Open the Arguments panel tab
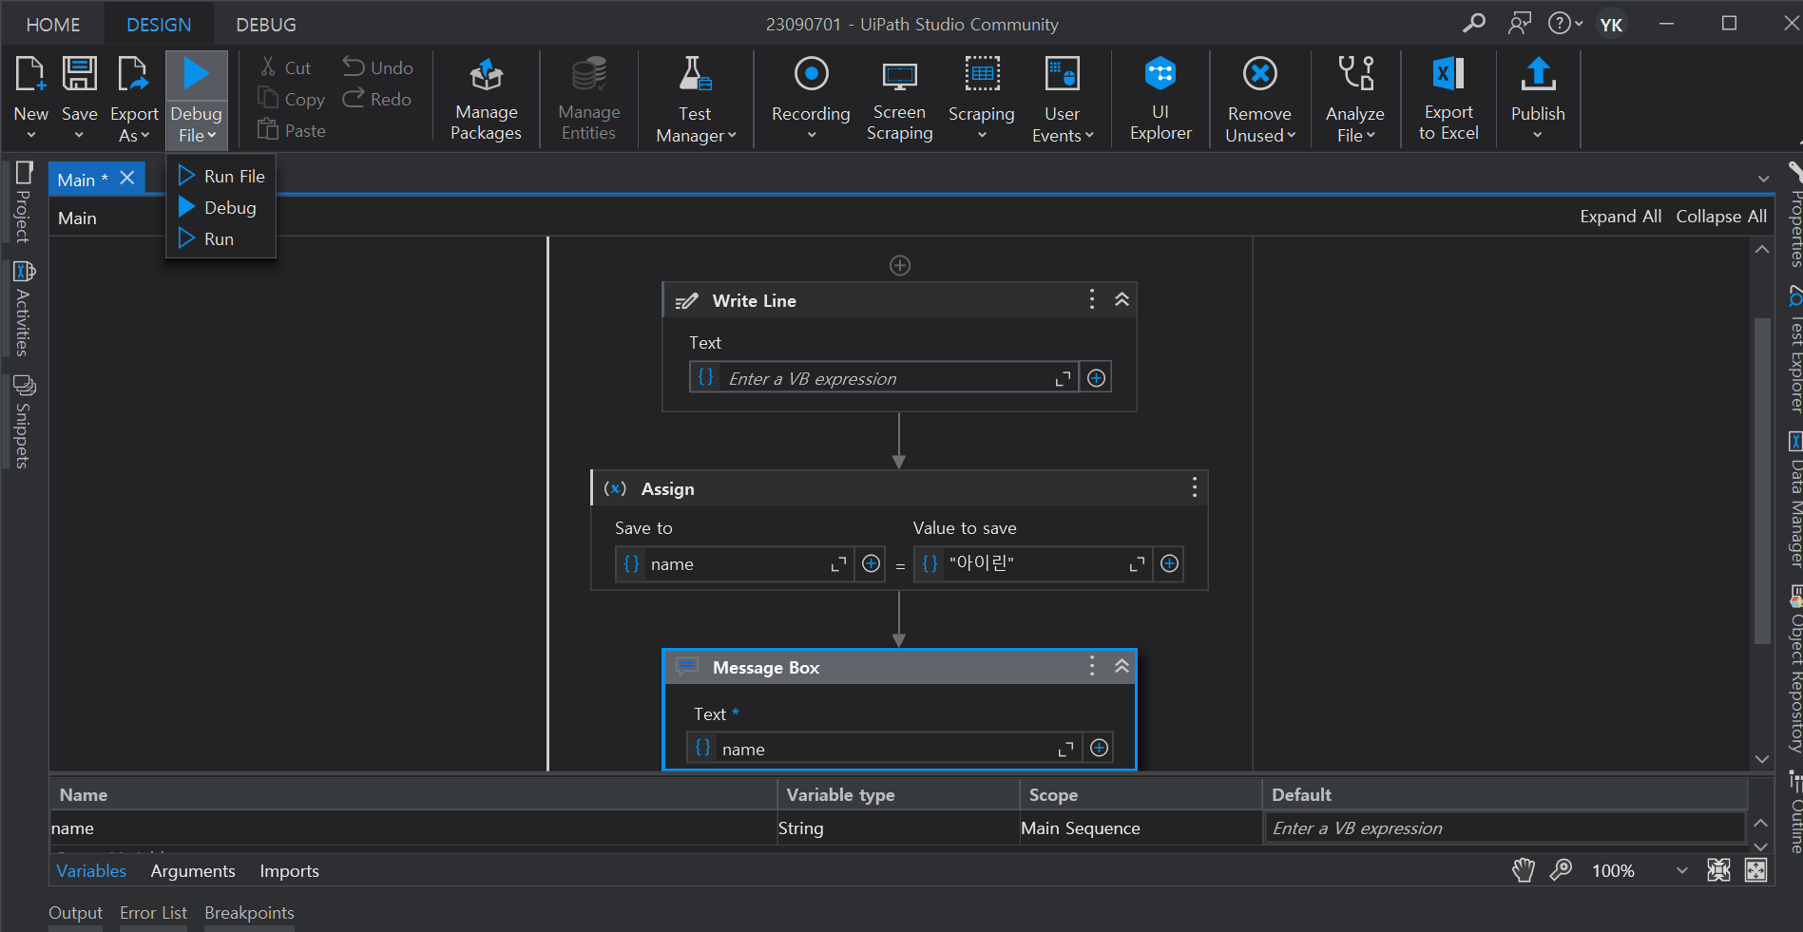The image size is (1803, 932). pyautogui.click(x=193, y=871)
